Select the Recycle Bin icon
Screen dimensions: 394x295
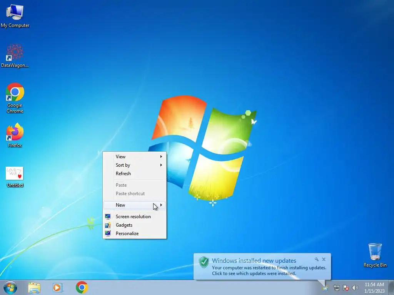click(375, 255)
